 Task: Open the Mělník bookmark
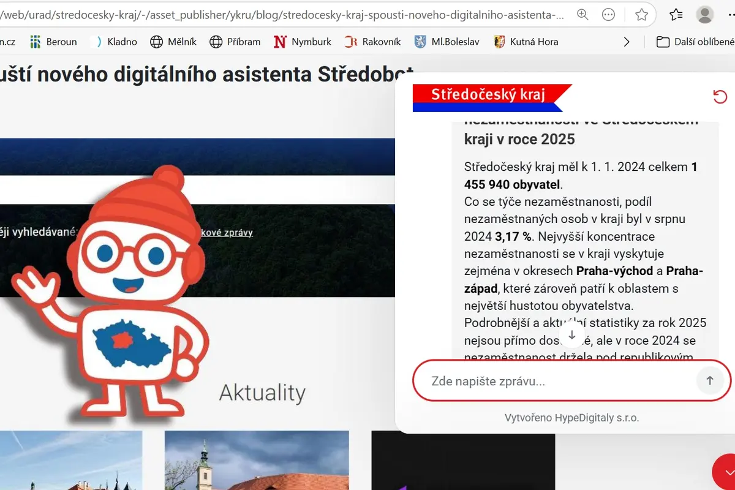click(x=174, y=42)
